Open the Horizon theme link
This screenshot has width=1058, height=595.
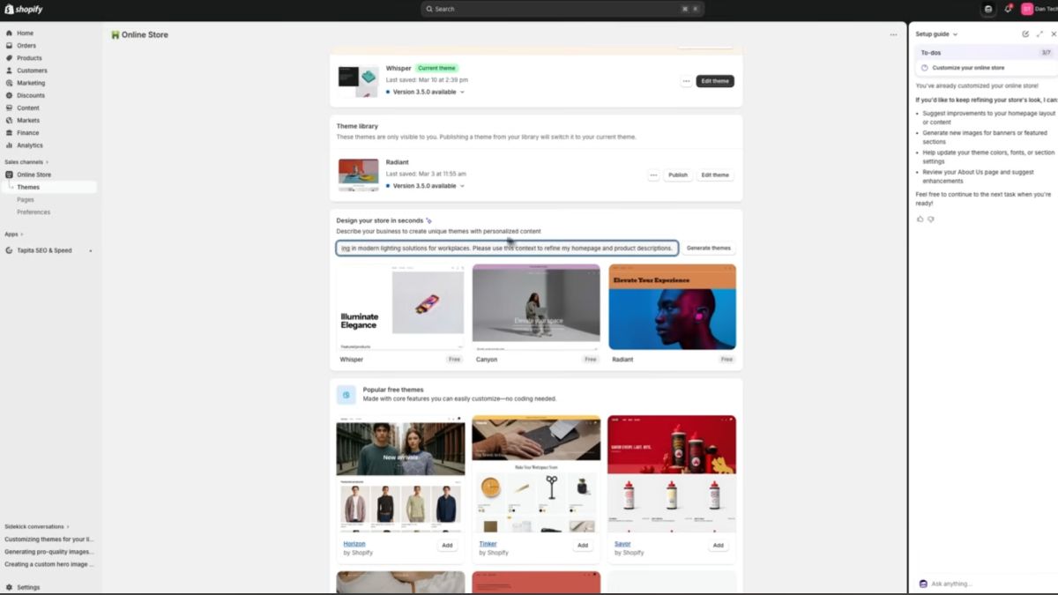(354, 544)
